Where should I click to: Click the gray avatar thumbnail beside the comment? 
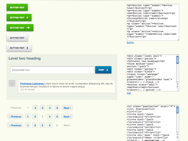(12, 83)
